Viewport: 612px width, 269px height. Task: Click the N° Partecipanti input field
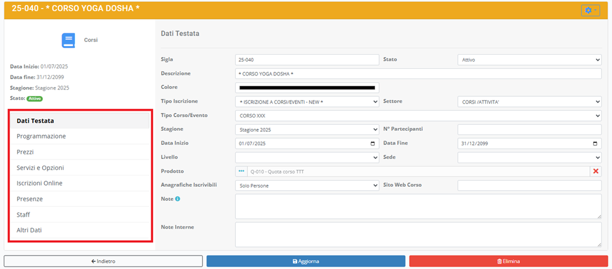(529, 130)
